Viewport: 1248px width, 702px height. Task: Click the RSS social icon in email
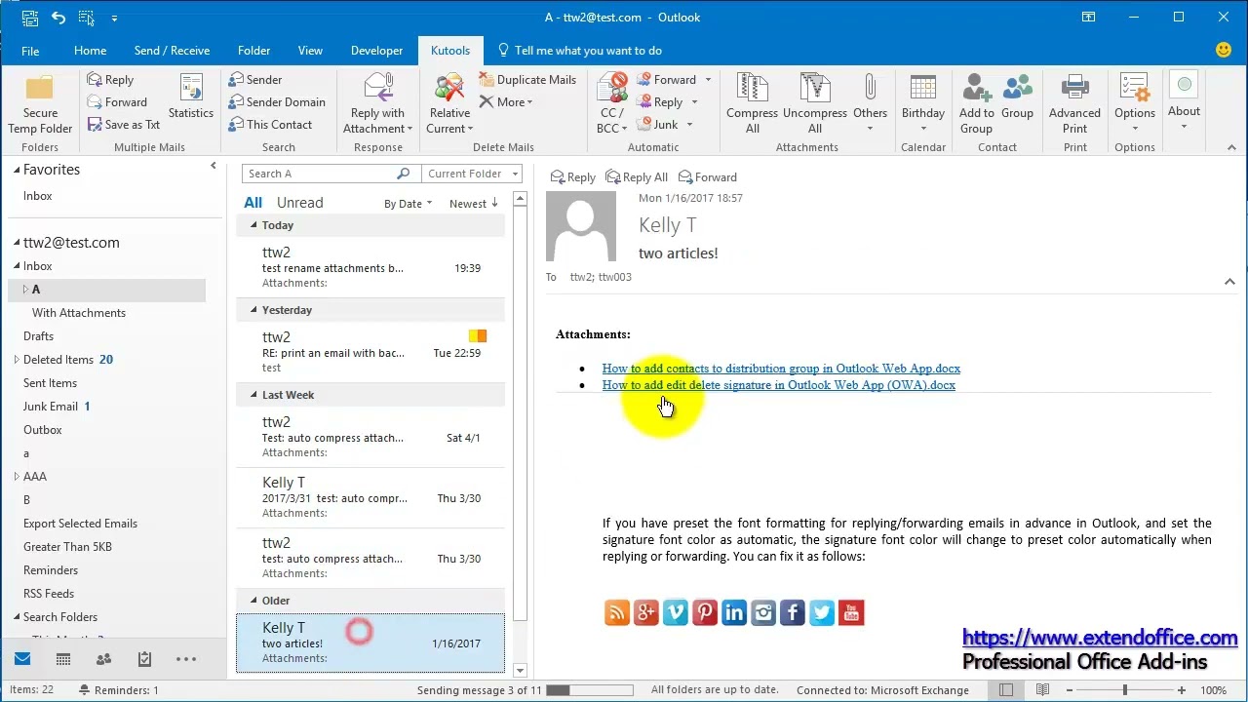pos(617,612)
